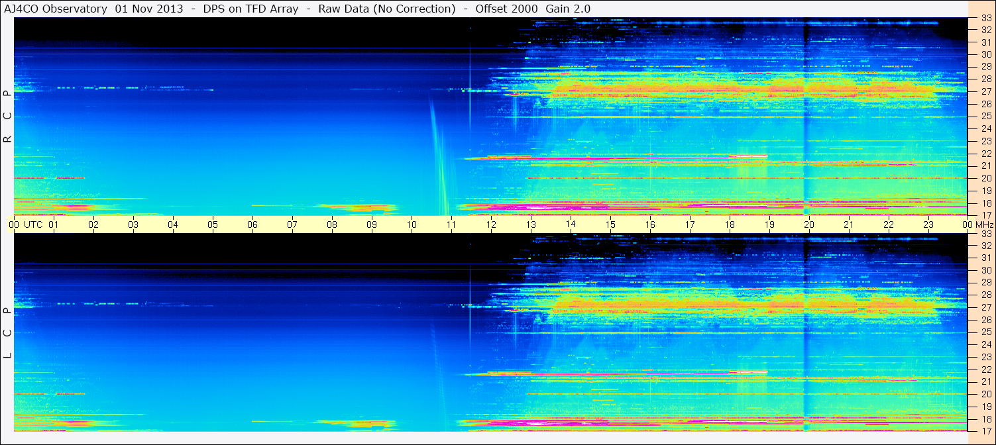Click the 12 hour mark on the UTC axis
The width and height of the screenshot is (996, 445).
click(x=491, y=224)
